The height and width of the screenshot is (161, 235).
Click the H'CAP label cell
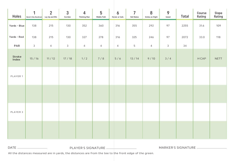[201, 58]
